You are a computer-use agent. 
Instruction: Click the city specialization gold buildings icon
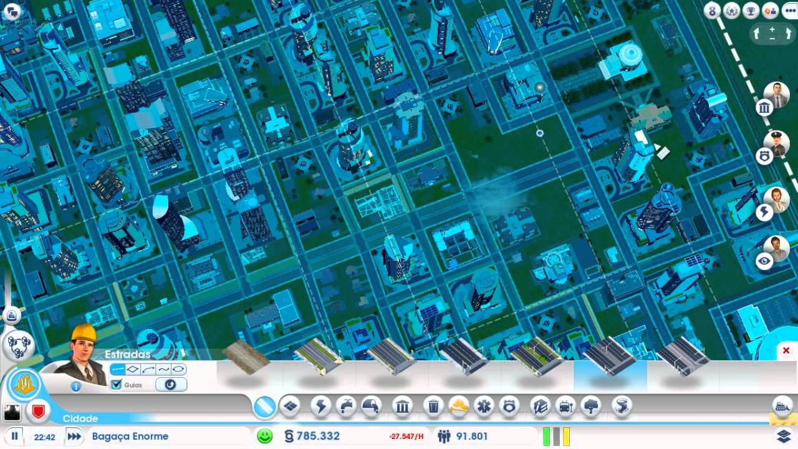pos(24,384)
